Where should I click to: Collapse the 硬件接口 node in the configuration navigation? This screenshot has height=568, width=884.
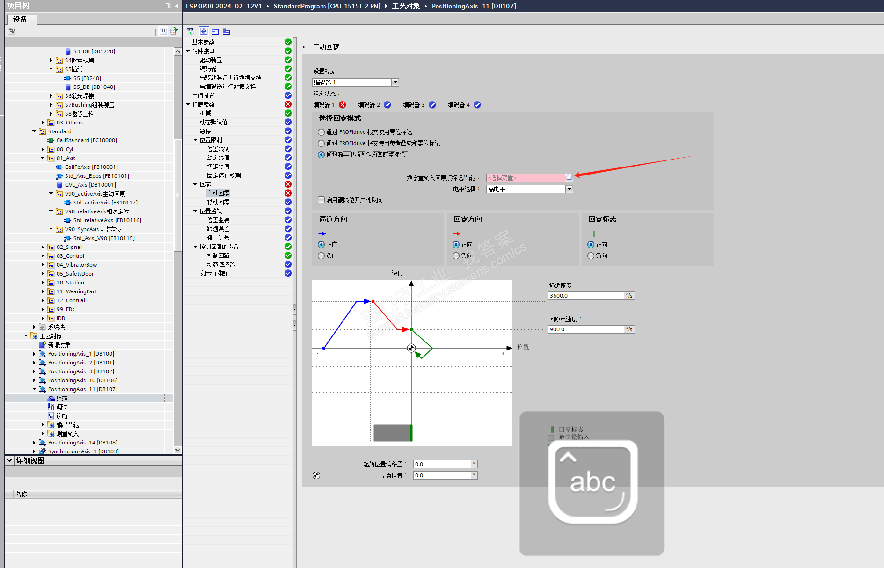(188, 51)
